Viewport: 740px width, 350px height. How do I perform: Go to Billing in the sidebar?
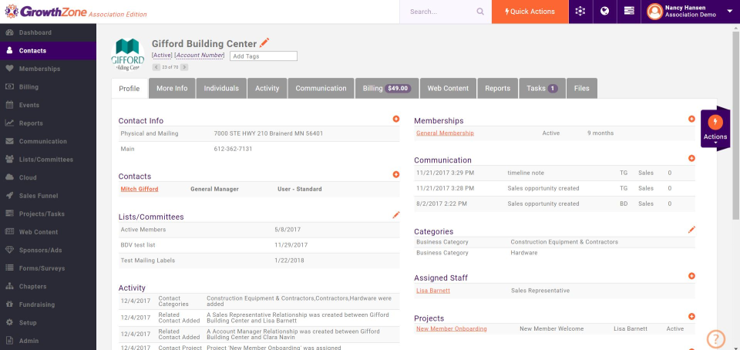point(48,87)
